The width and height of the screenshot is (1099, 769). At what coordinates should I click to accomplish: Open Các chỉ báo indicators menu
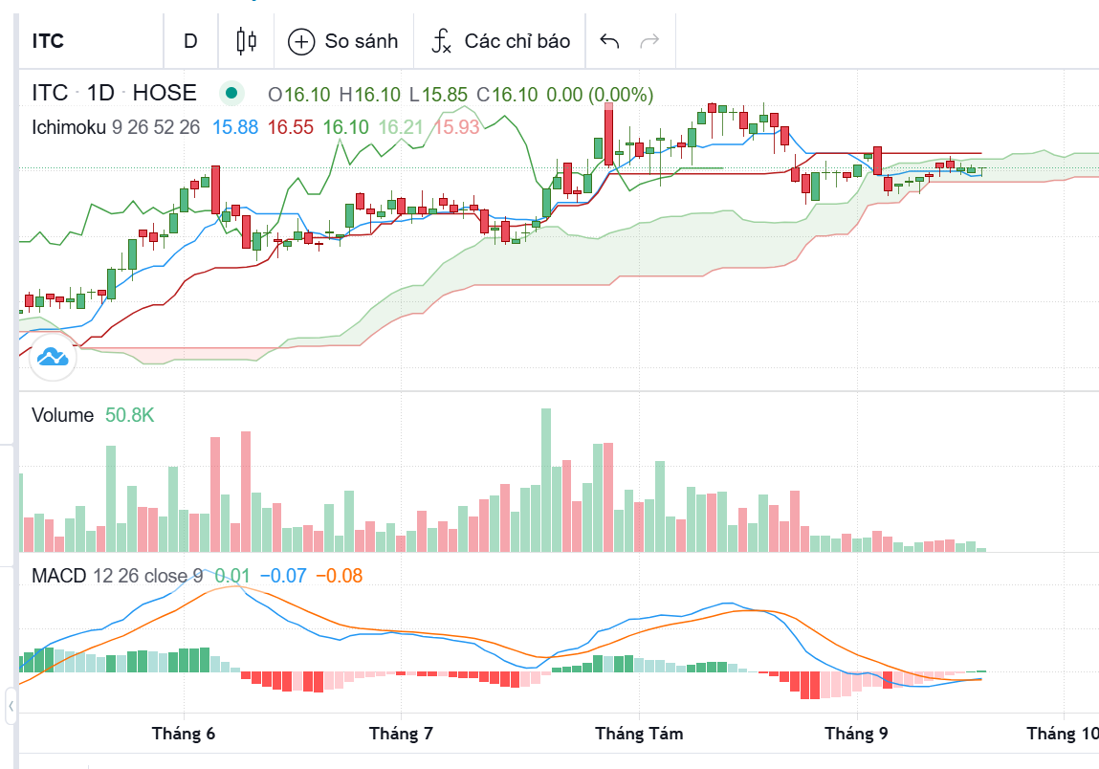pos(500,41)
